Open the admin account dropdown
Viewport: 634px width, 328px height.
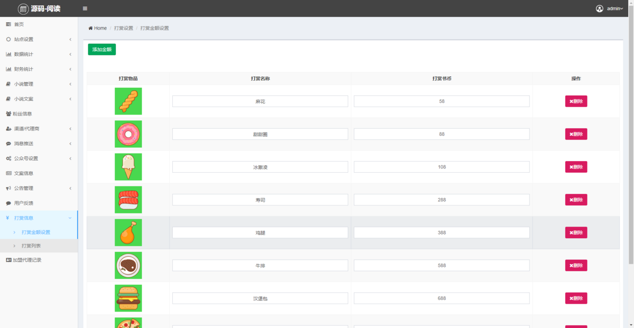coord(616,8)
